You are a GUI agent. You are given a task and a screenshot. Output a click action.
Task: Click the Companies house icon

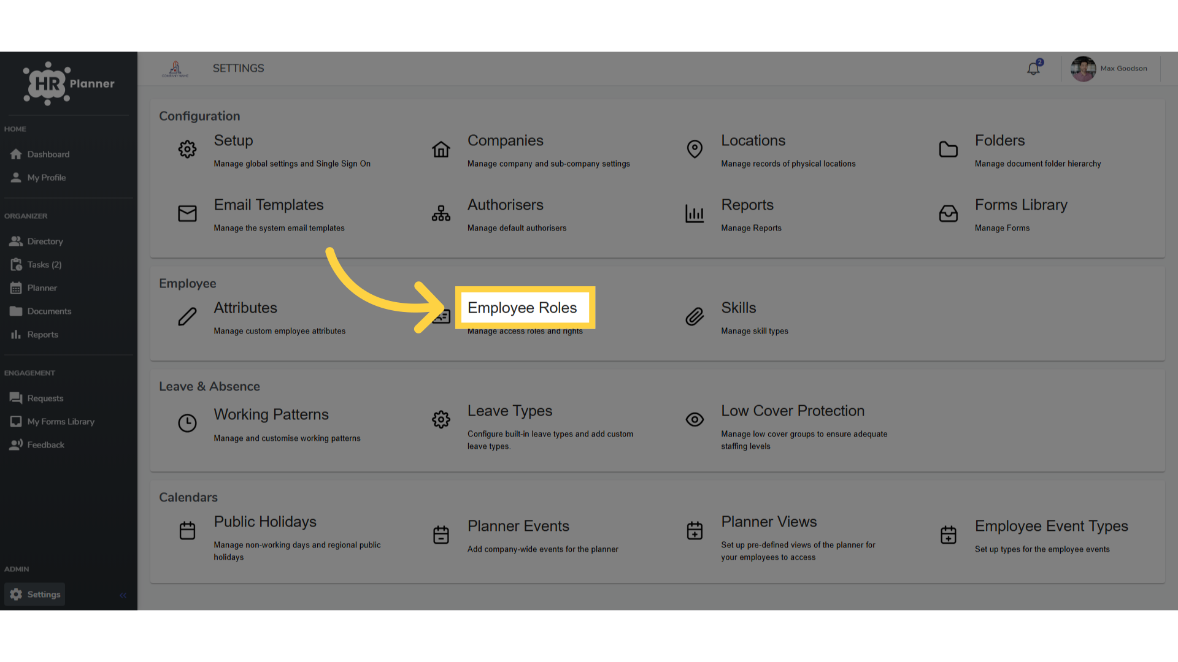441,149
